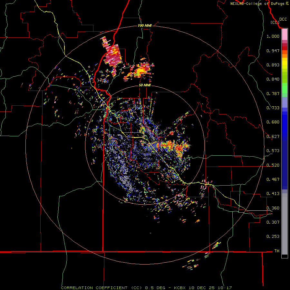Viewport: 290px width, 290px height.
Task: Click the 0.787 scale value
Action: tap(273, 93)
